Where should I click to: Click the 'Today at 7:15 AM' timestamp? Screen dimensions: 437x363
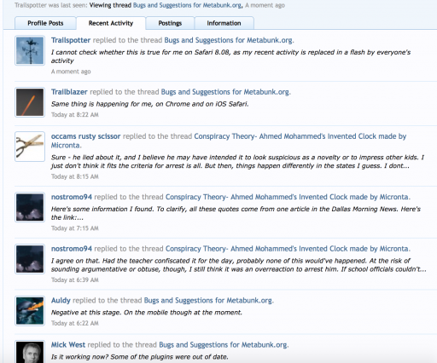pos(75,228)
